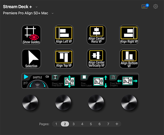Switch to page 1
164x135 pixels.
(x=56, y=124)
